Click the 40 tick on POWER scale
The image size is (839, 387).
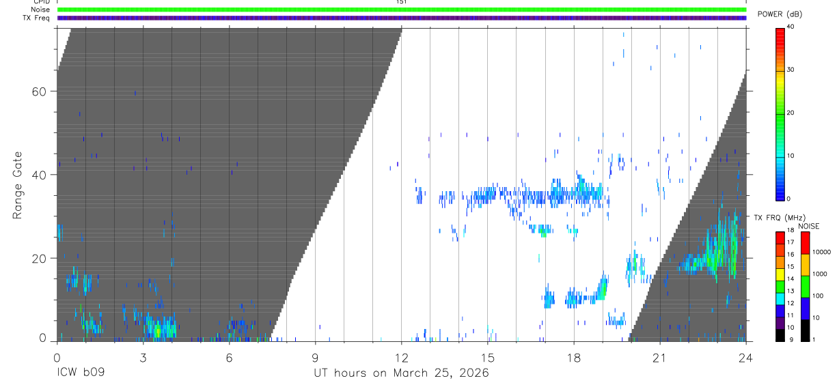(790, 27)
